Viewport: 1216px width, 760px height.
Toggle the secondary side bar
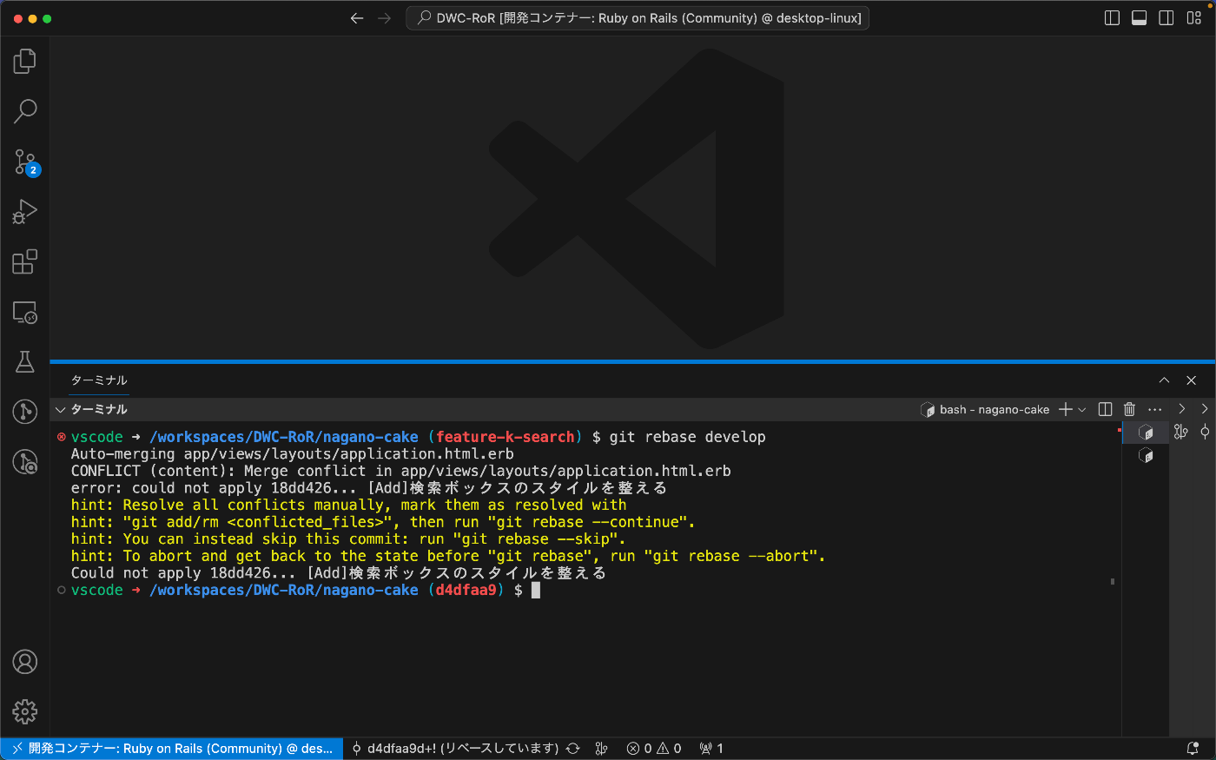(x=1166, y=18)
